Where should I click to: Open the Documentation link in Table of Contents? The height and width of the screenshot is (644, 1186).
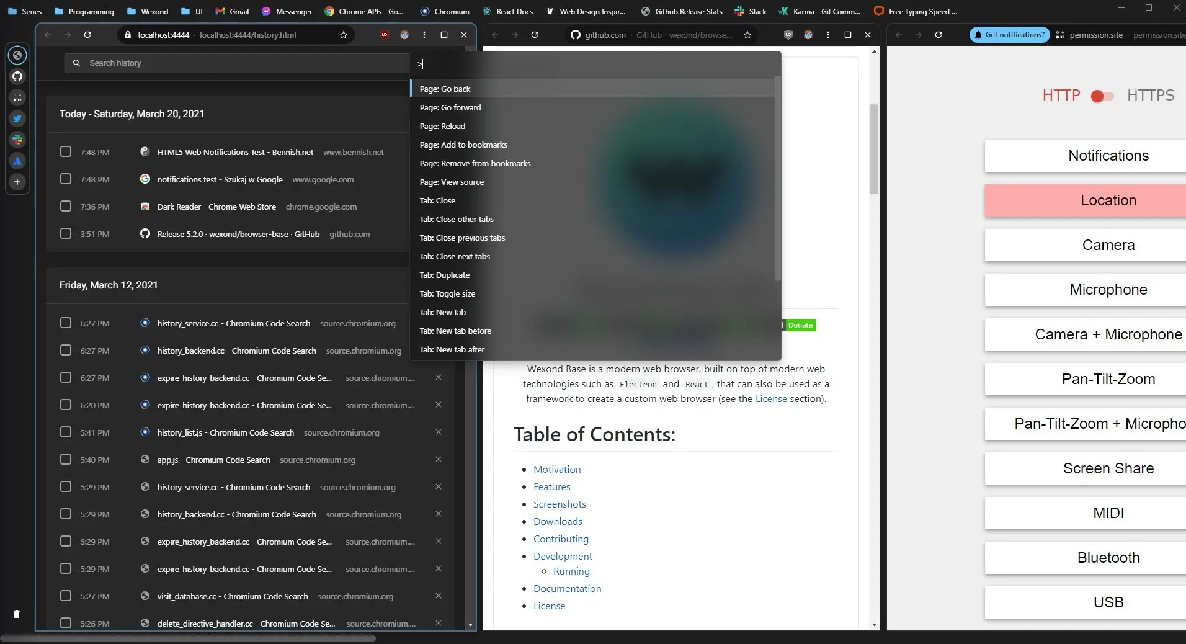[x=567, y=588]
